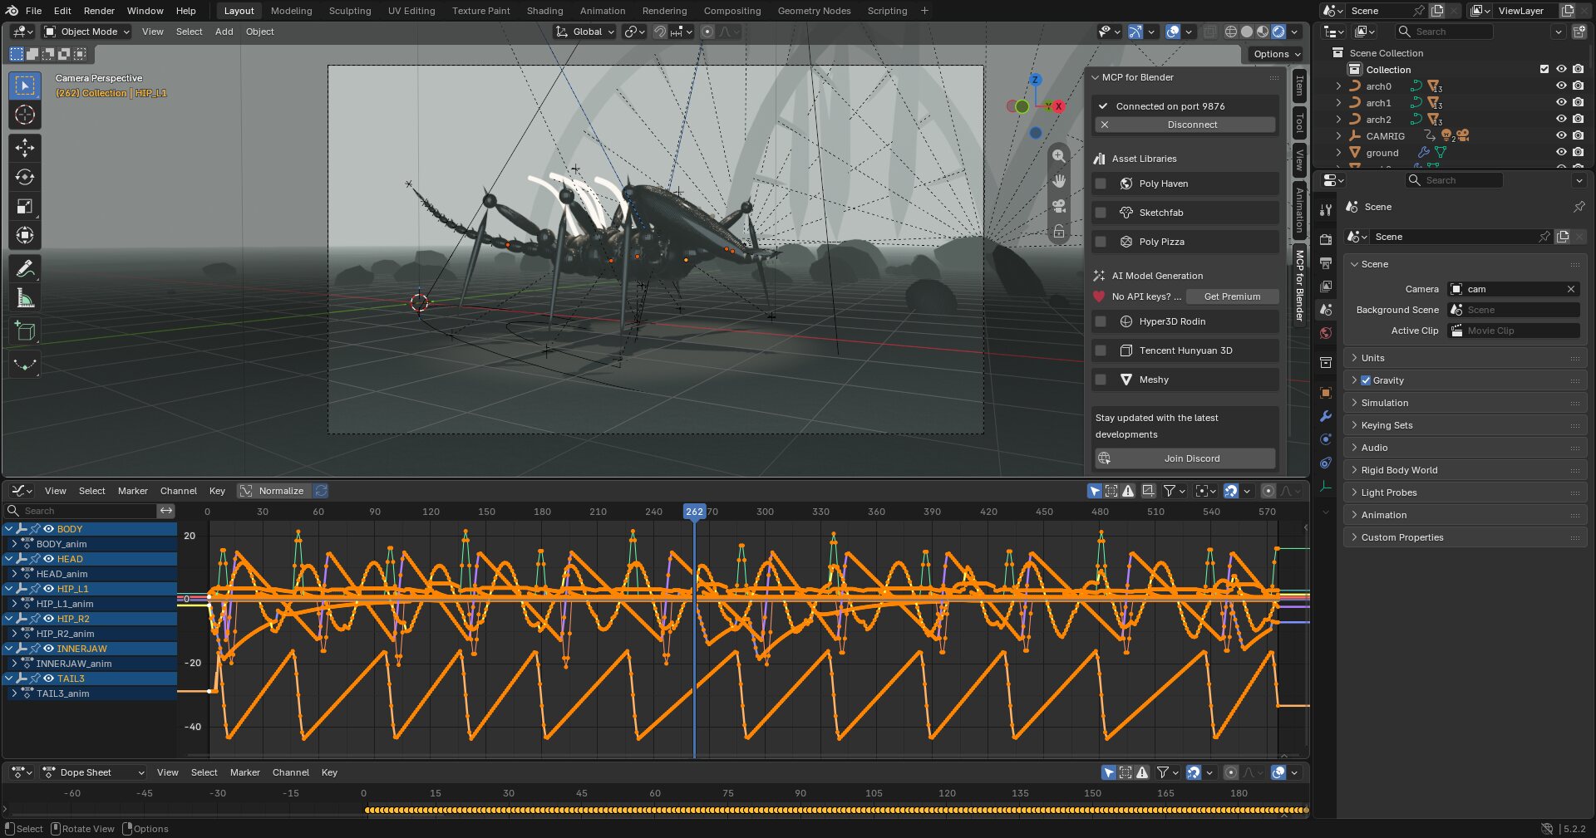Click the Blender logo icon
The image size is (1596, 838).
pos(12,11)
